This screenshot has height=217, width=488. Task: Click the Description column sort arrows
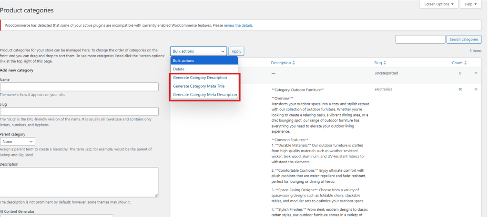point(294,63)
